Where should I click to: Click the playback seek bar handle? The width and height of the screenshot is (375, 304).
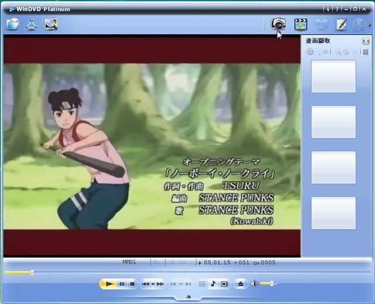pos(32,272)
